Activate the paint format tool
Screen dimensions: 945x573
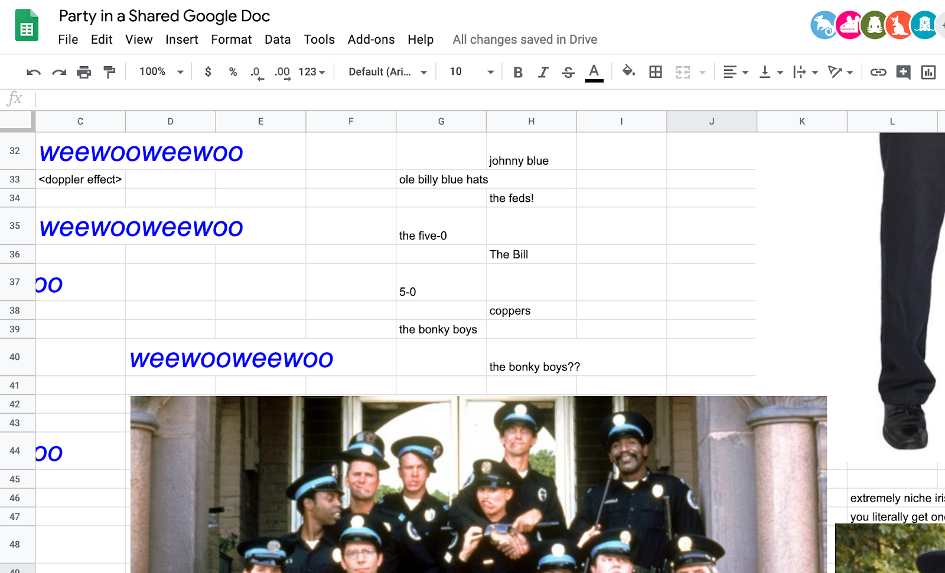pos(109,72)
